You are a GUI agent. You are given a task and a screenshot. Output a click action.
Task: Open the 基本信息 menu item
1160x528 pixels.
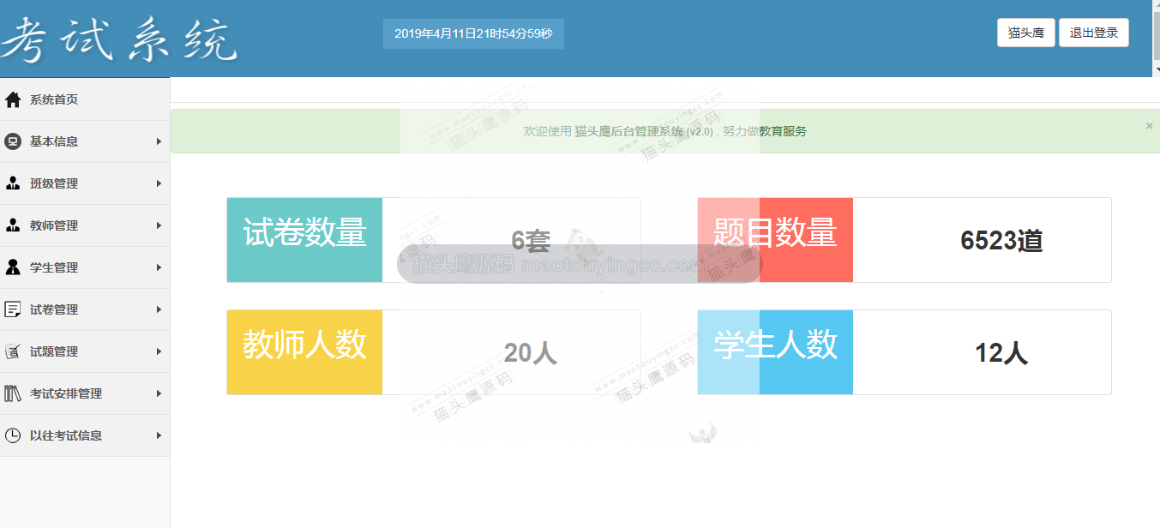pyautogui.click(x=85, y=141)
